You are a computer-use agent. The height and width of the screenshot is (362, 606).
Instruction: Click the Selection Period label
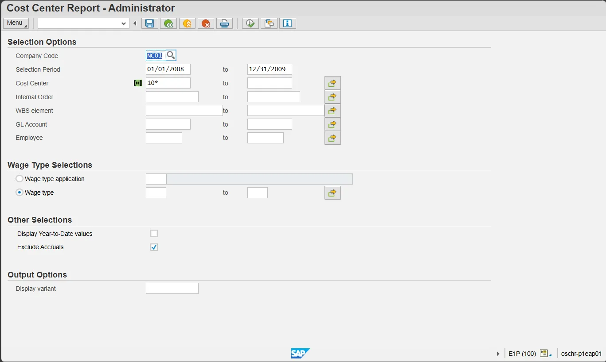[x=38, y=69]
